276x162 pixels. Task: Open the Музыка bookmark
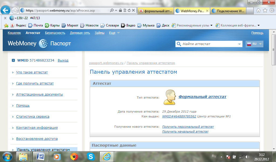(x=146, y=25)
